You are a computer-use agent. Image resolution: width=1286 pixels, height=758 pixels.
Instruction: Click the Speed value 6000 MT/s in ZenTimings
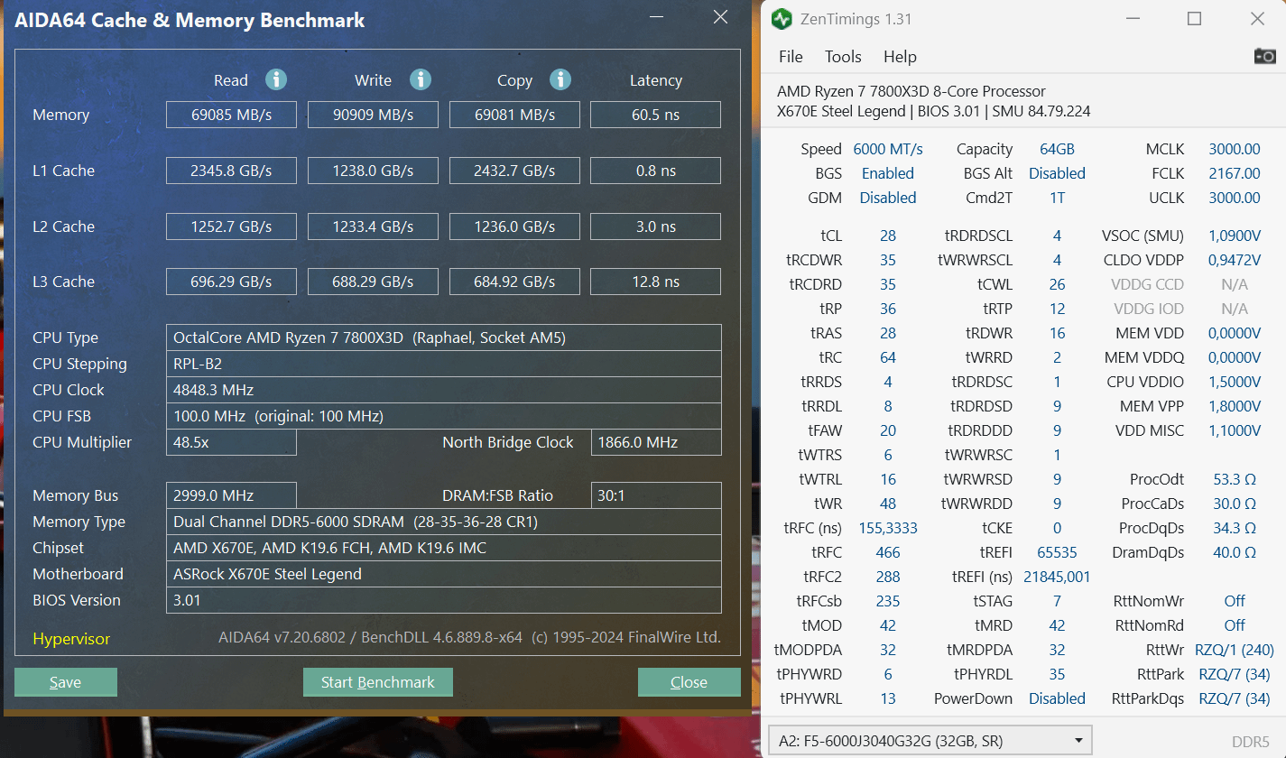click(888, 149)
